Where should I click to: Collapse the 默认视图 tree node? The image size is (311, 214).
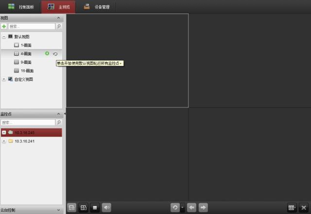(x=4, y=36)
